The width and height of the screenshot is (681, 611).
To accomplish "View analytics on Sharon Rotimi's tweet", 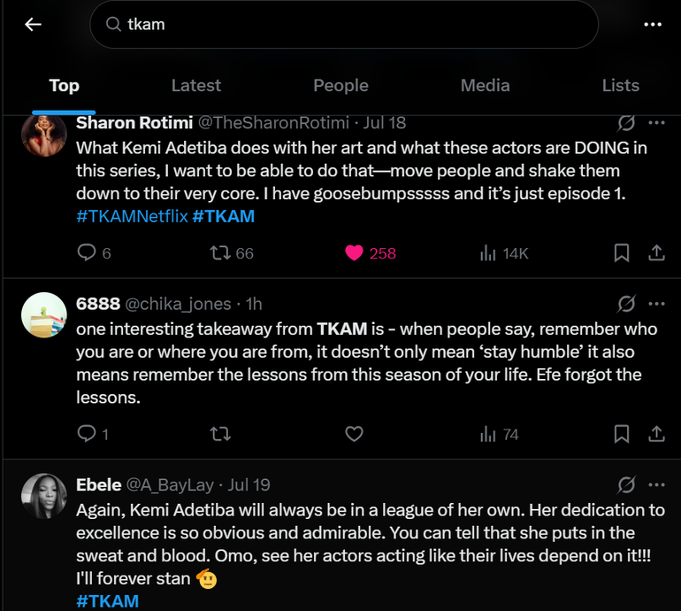I will pyautogui.click(x=487, y=253).
